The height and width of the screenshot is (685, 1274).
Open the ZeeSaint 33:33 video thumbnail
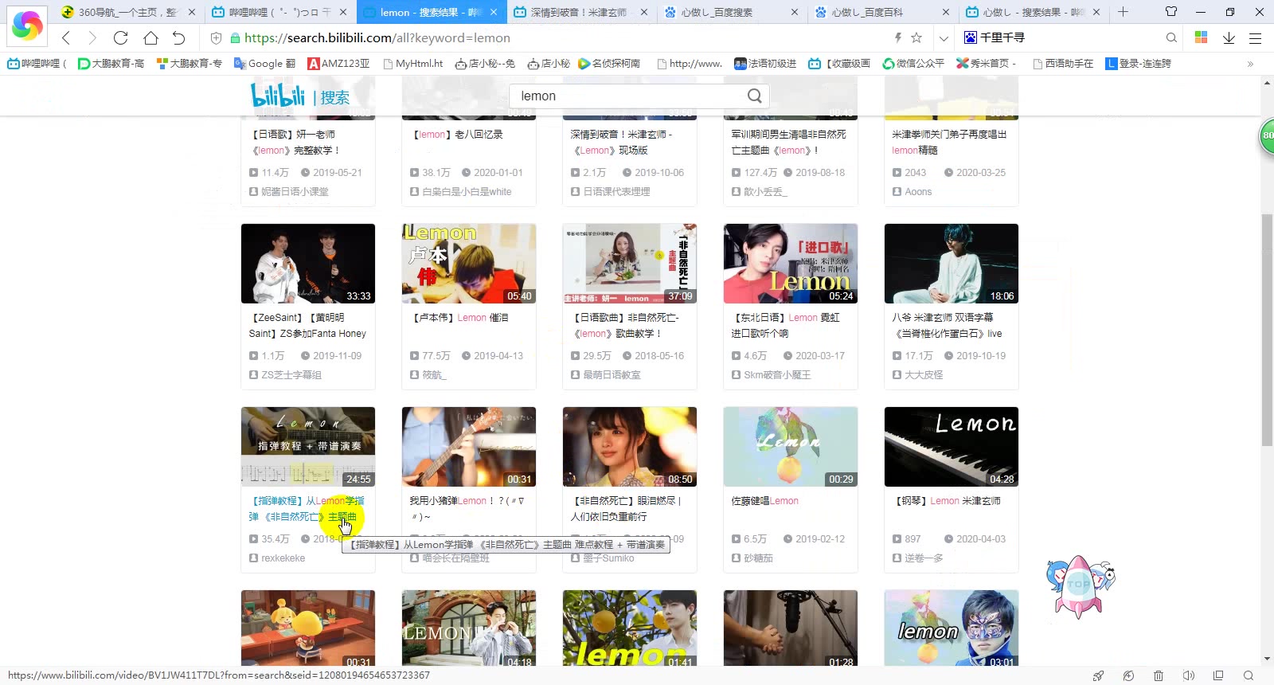[x=308, y=264]
